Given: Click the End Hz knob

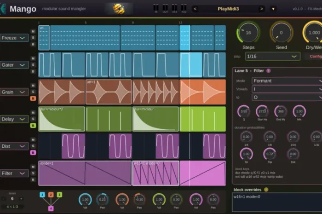Looking at the screenshot, I should [x=281, y=111].
